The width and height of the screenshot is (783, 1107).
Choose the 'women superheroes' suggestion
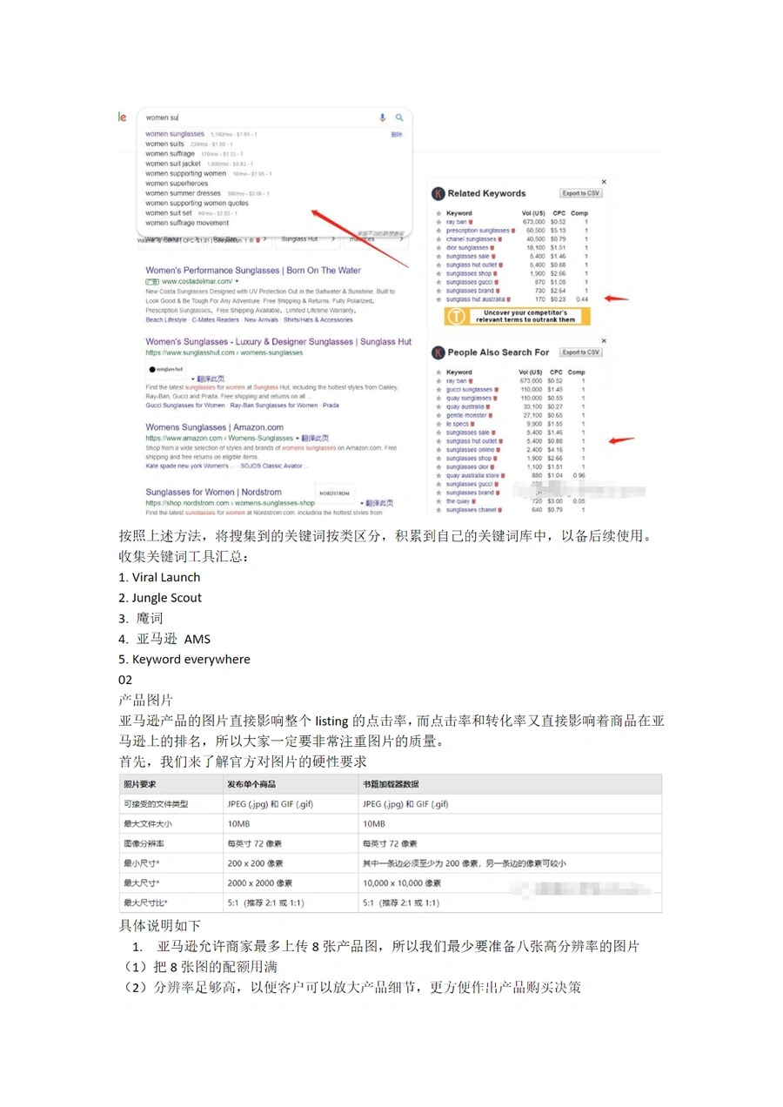[177, 184]
